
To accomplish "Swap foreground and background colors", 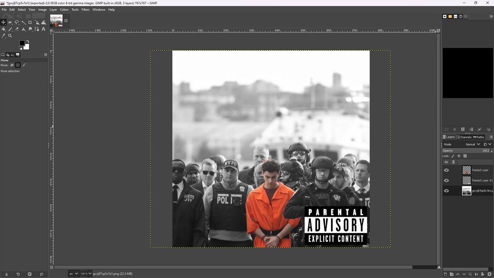I will click(x=28, y=41).
